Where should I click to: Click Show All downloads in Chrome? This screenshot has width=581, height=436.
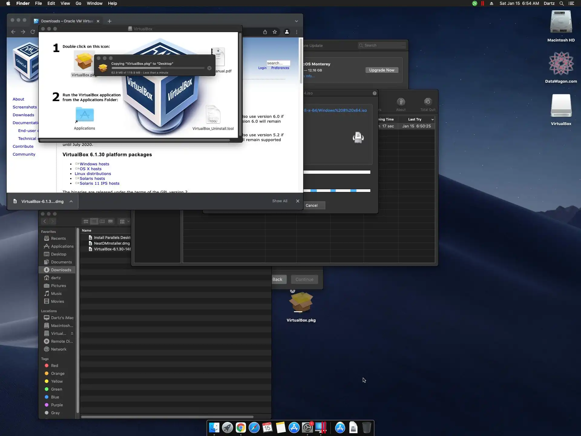tap(280, 201)
